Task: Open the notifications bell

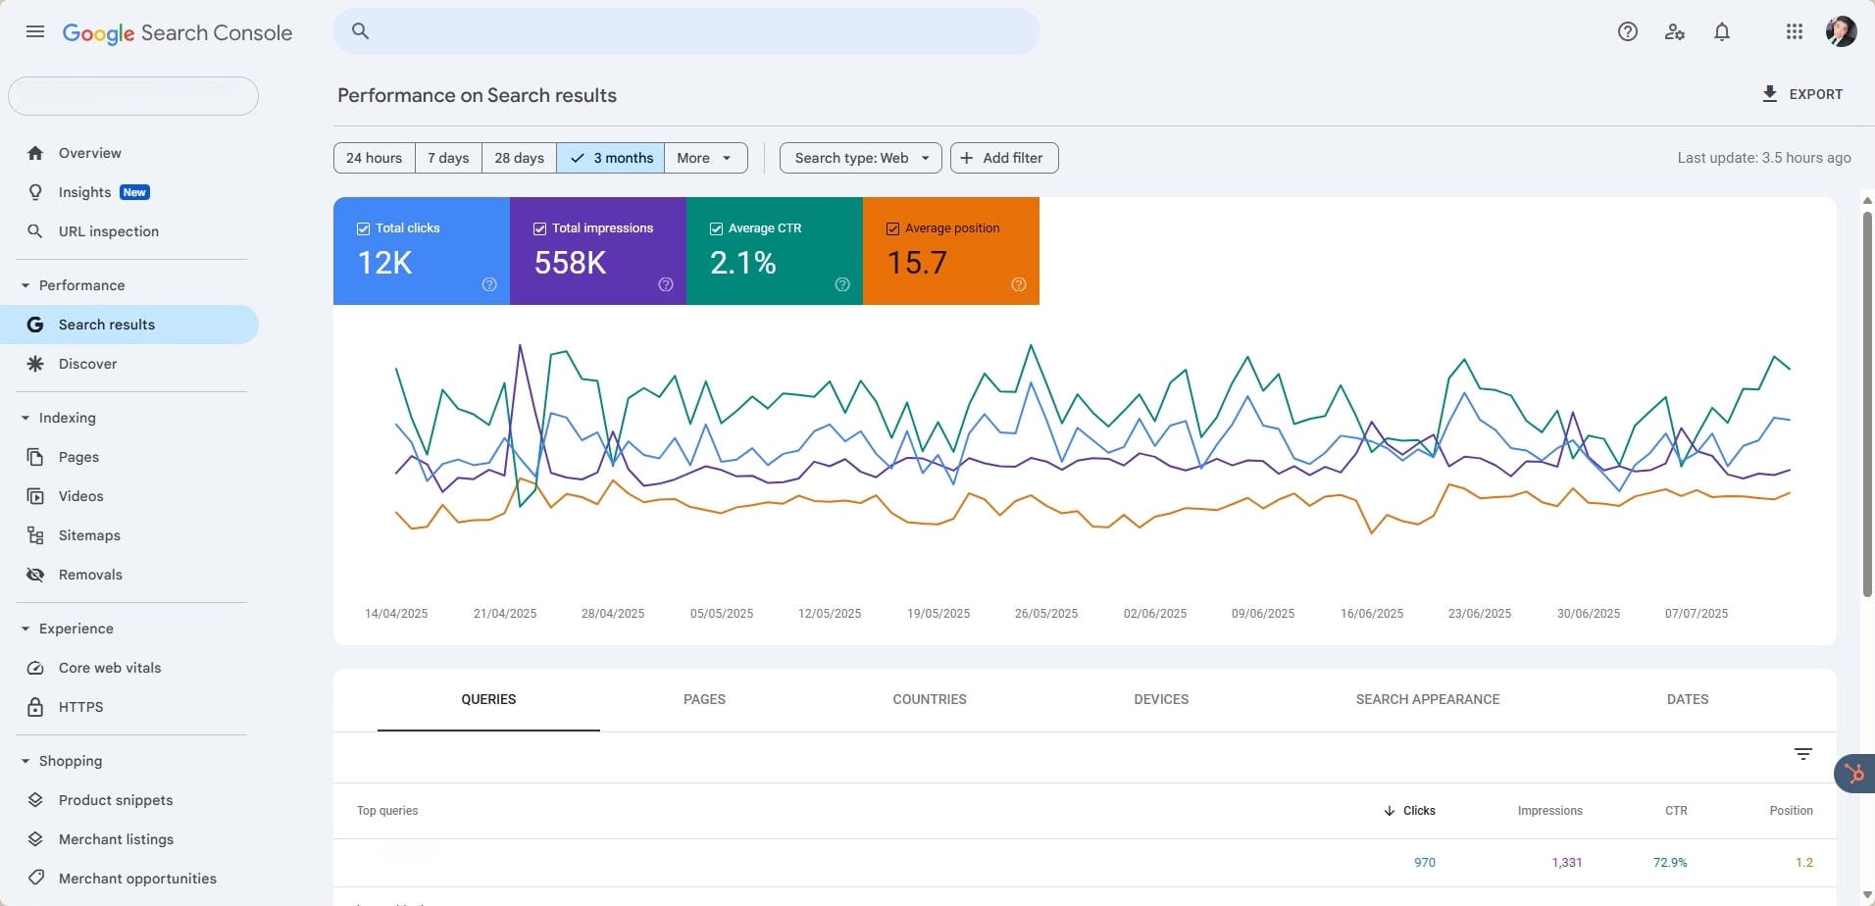Action: (x=1722, y=31)
